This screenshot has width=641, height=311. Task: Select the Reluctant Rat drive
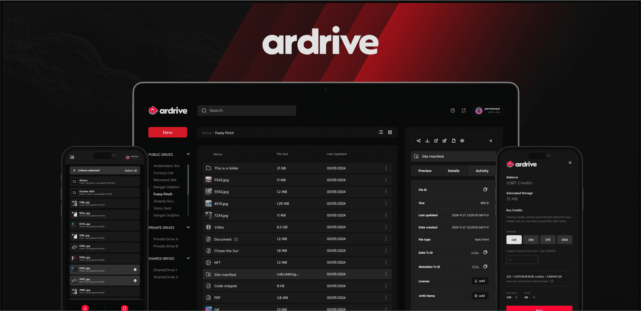pyautogui.click(x=165, y=180)
